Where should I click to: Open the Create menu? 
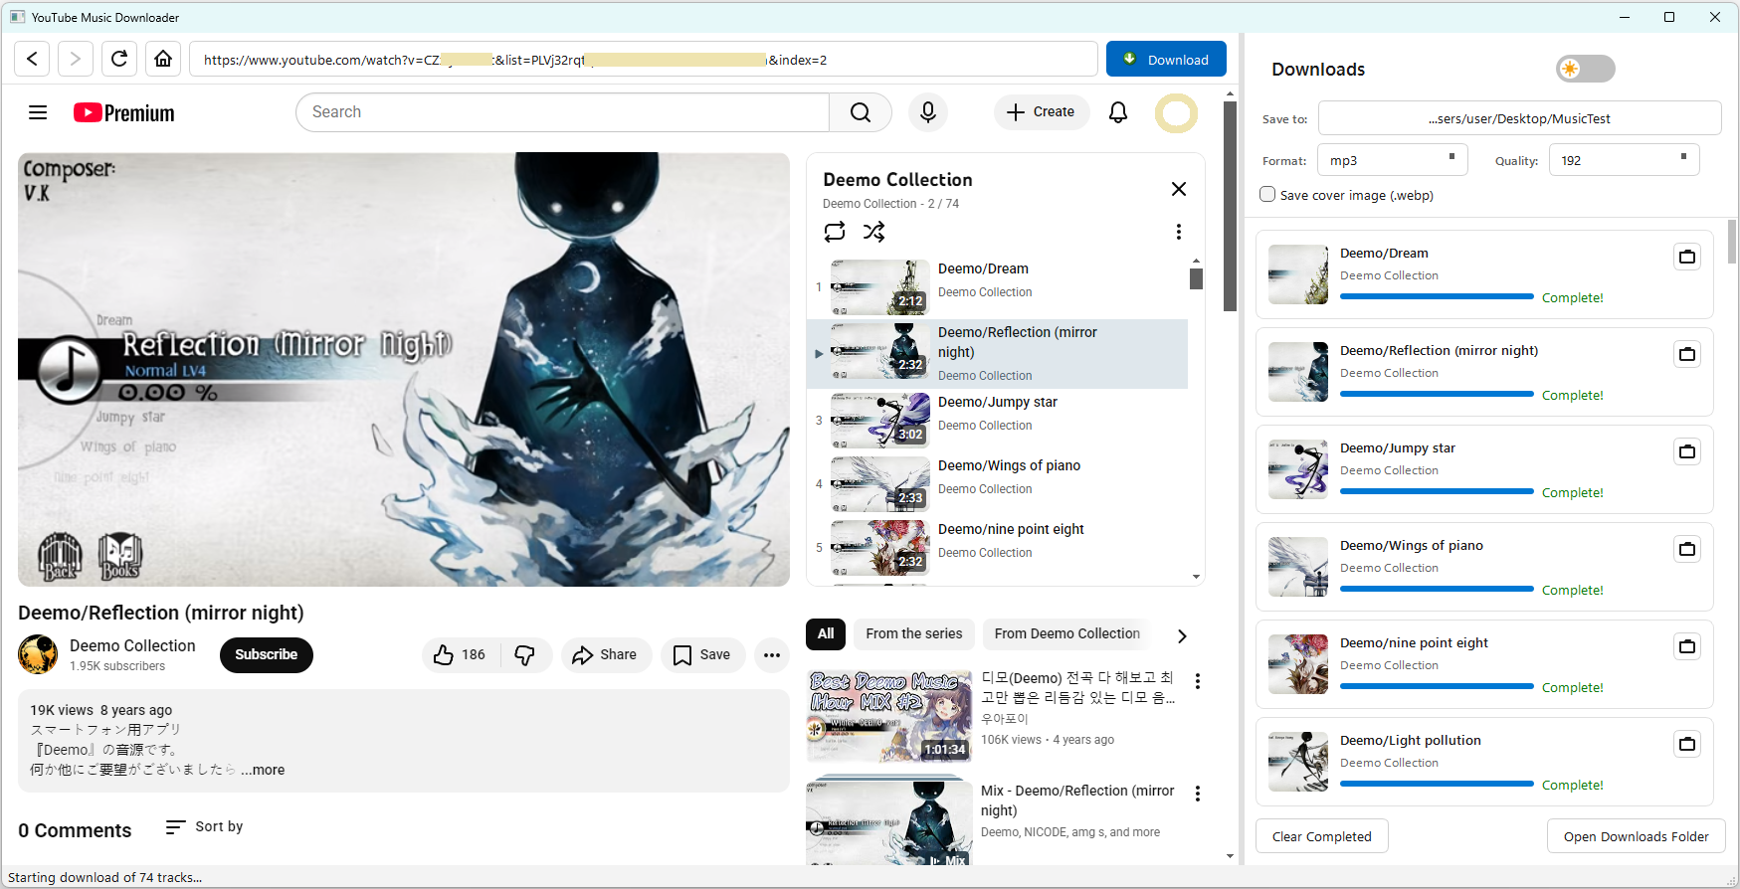click(x=1041, y=112)
